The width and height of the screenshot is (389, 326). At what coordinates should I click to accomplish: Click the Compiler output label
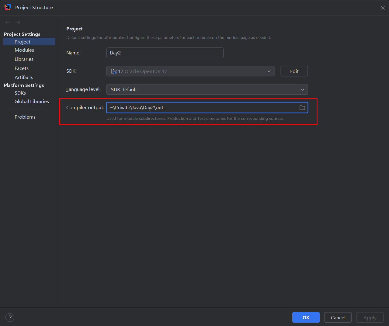point(85,107)
